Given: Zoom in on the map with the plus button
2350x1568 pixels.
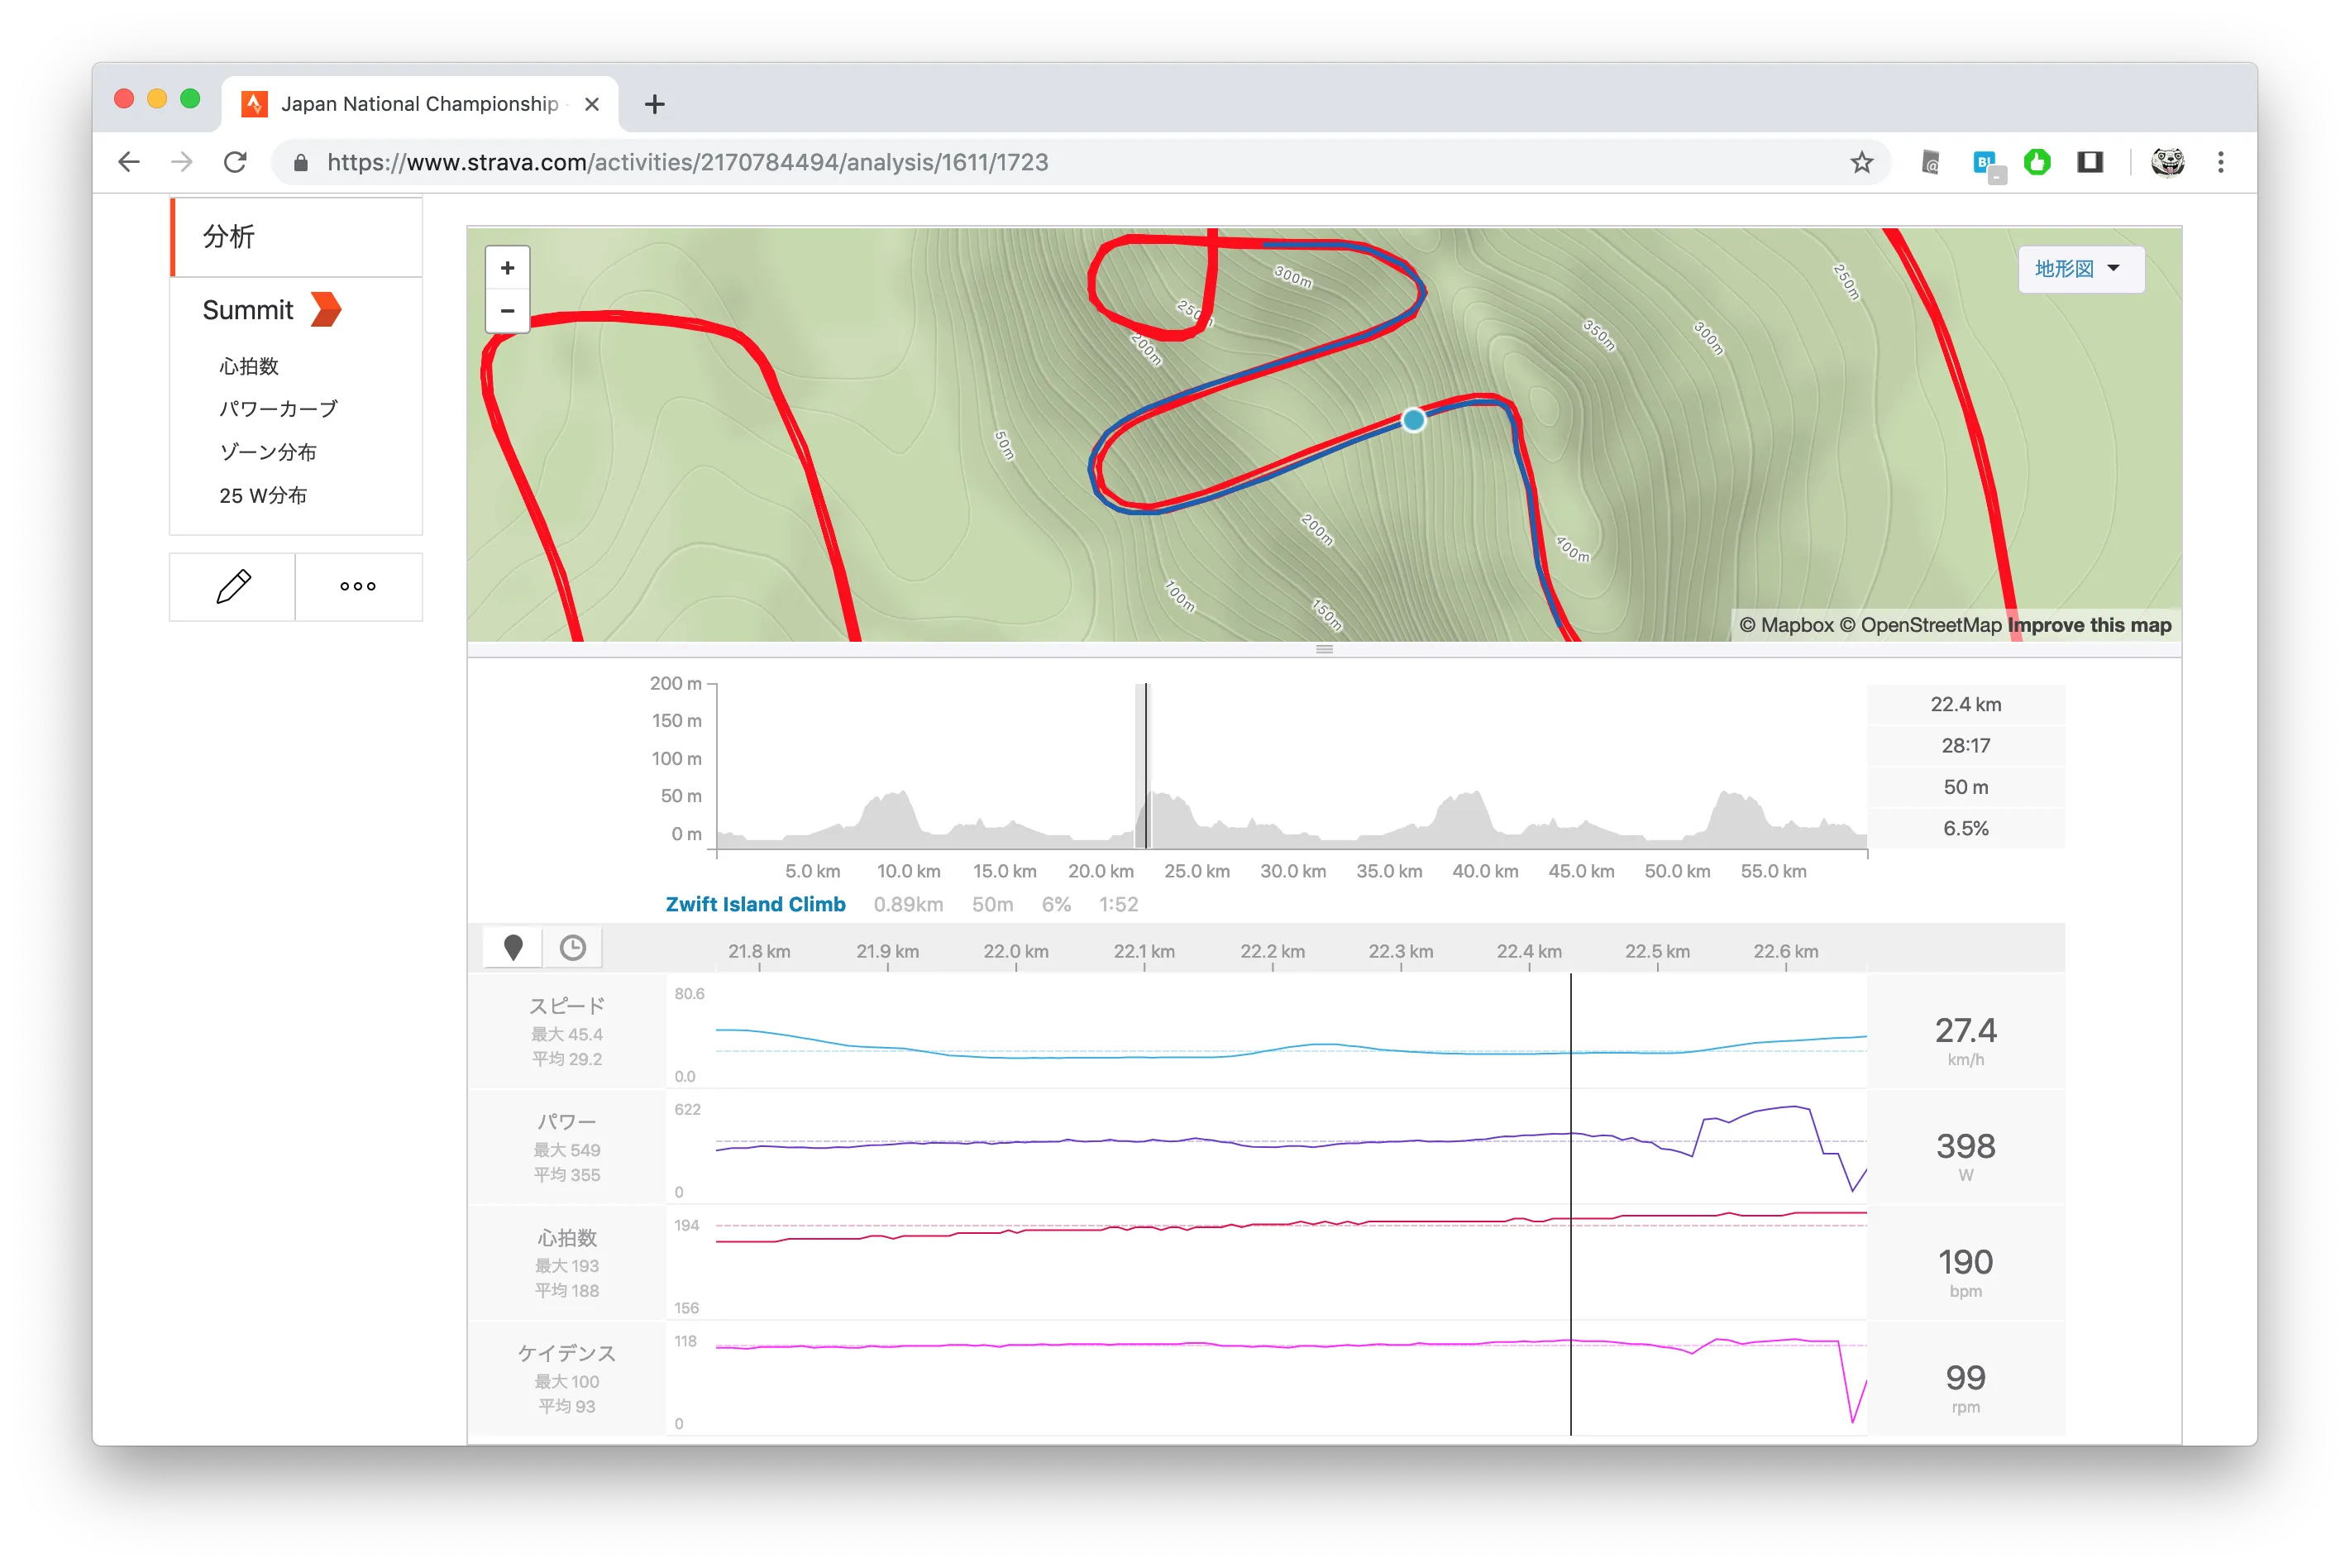Looking at the screenshot, I should tap(508, 268).
